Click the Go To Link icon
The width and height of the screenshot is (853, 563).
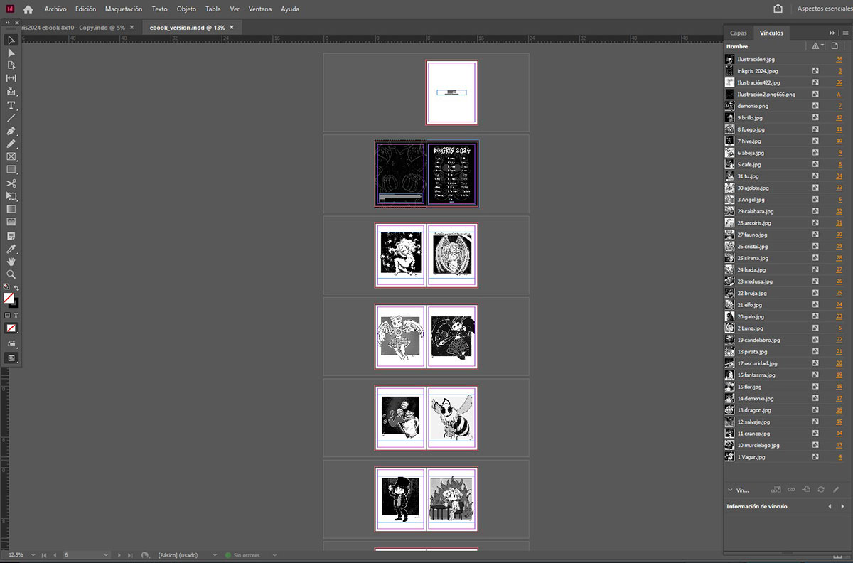click(806, 490)
